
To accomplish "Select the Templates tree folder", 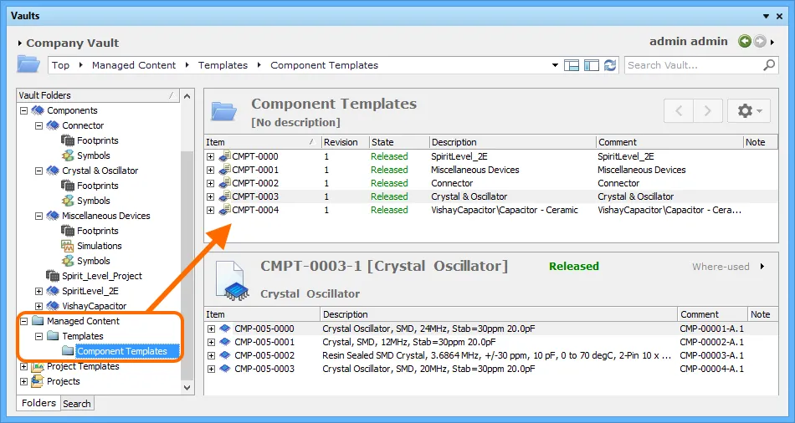I will click(83, 336).
